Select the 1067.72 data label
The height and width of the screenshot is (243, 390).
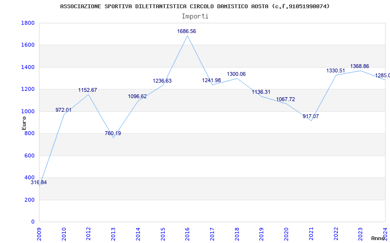(286, 99)
